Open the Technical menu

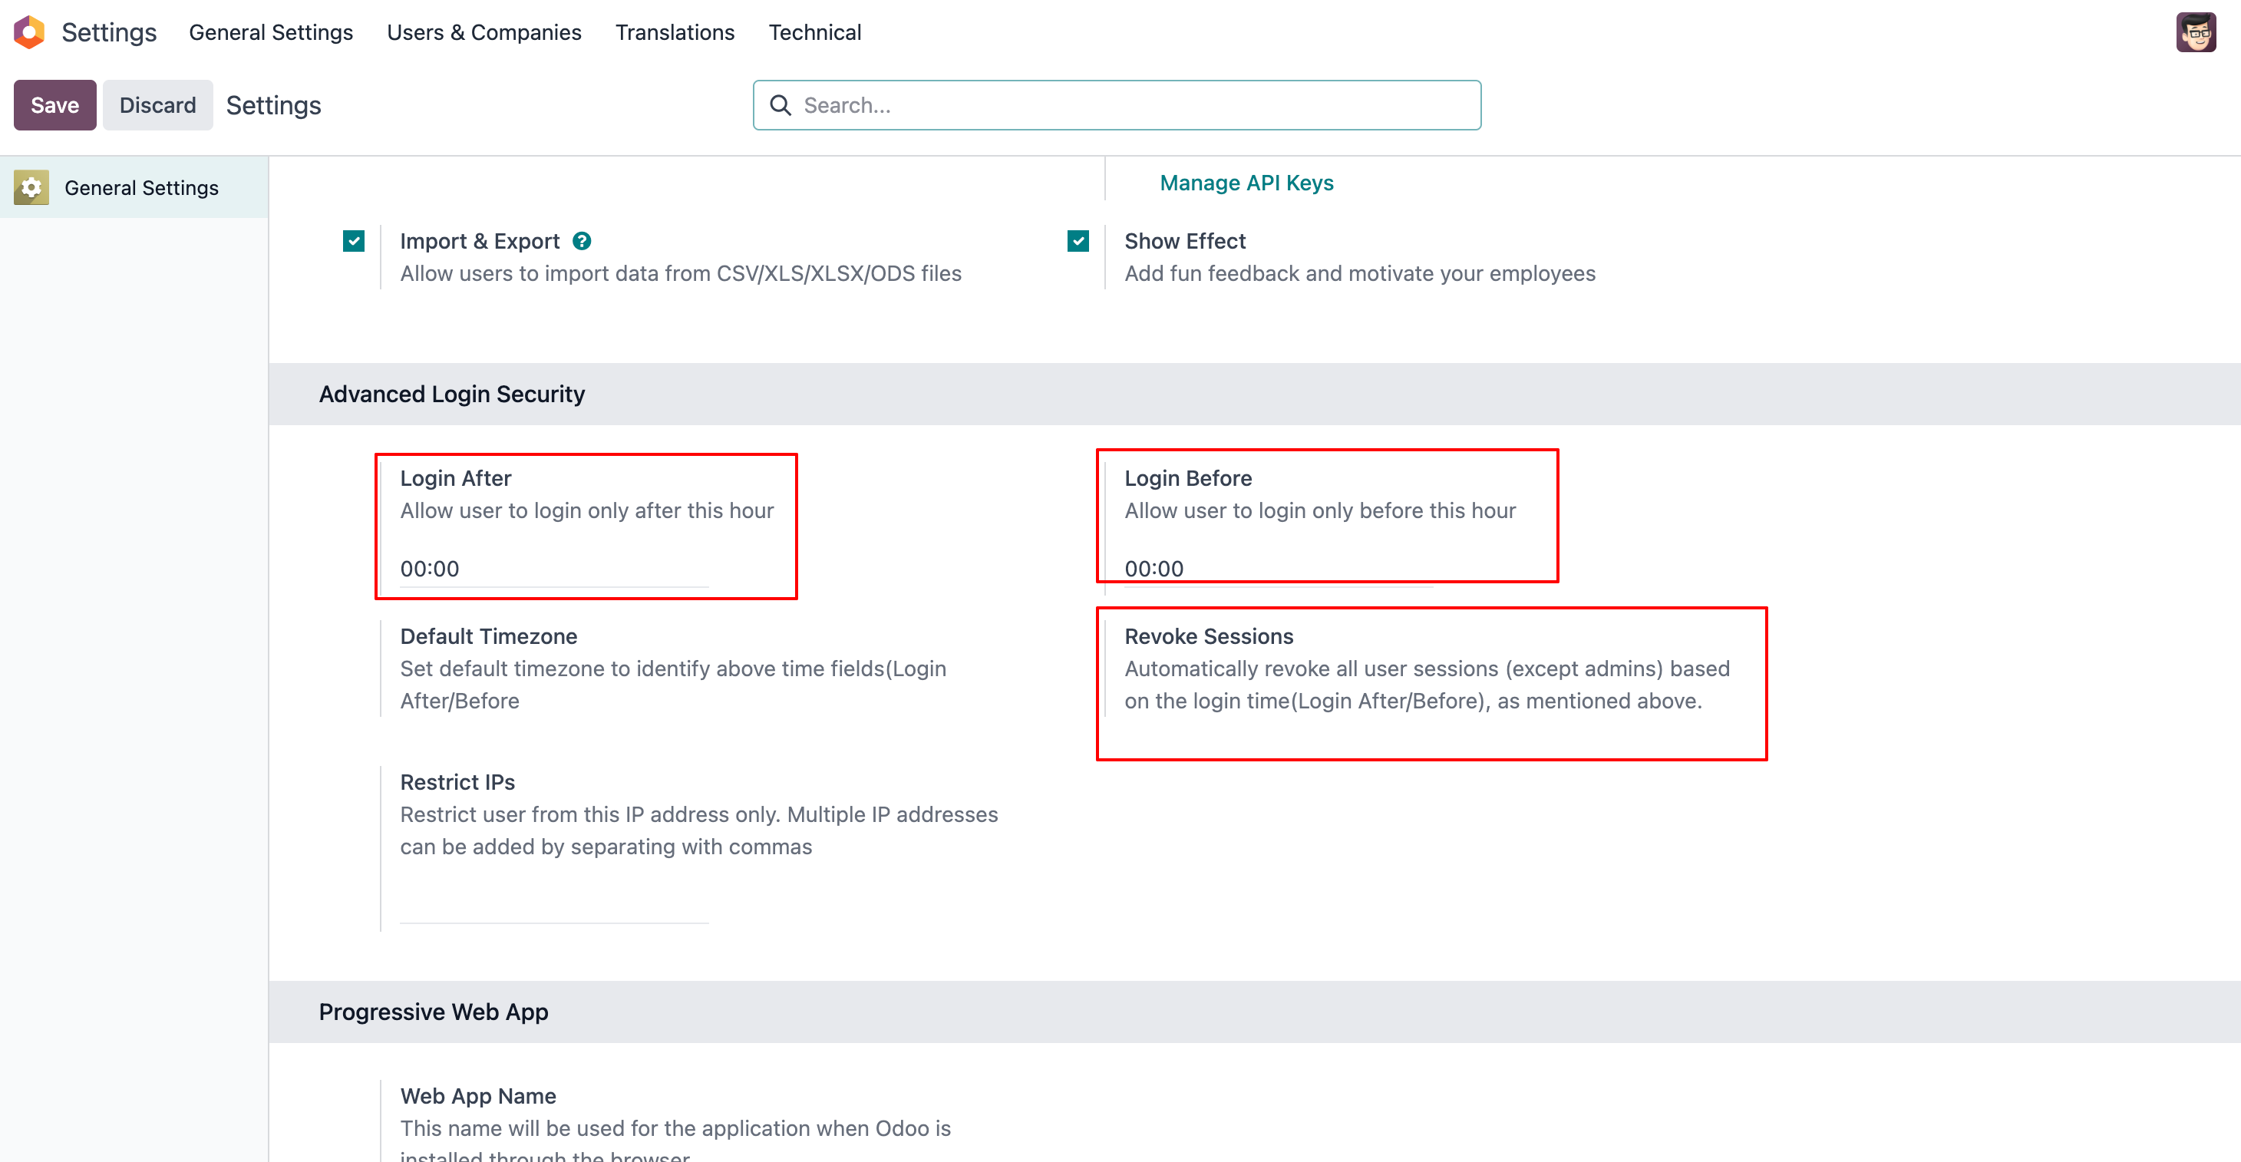[814, 32]
